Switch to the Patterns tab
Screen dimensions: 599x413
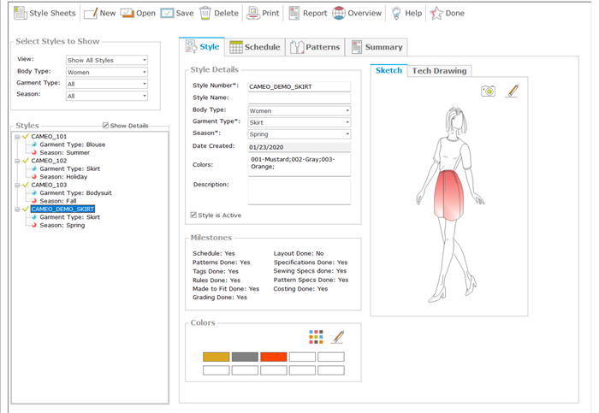315,47
